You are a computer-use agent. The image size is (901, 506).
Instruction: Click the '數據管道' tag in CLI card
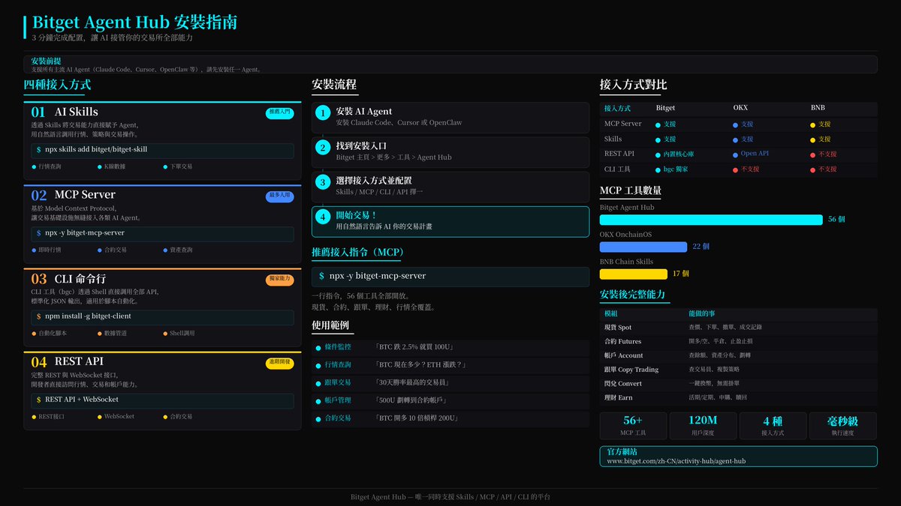click(114, 333)
